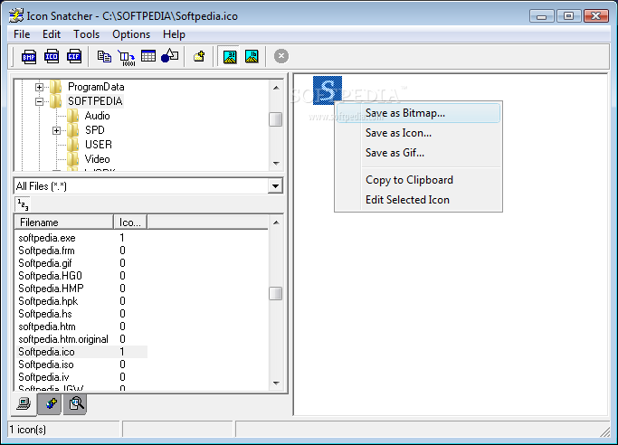
Task: Open the Help menu
Action: pyautogui.click(x=174, y=34)
